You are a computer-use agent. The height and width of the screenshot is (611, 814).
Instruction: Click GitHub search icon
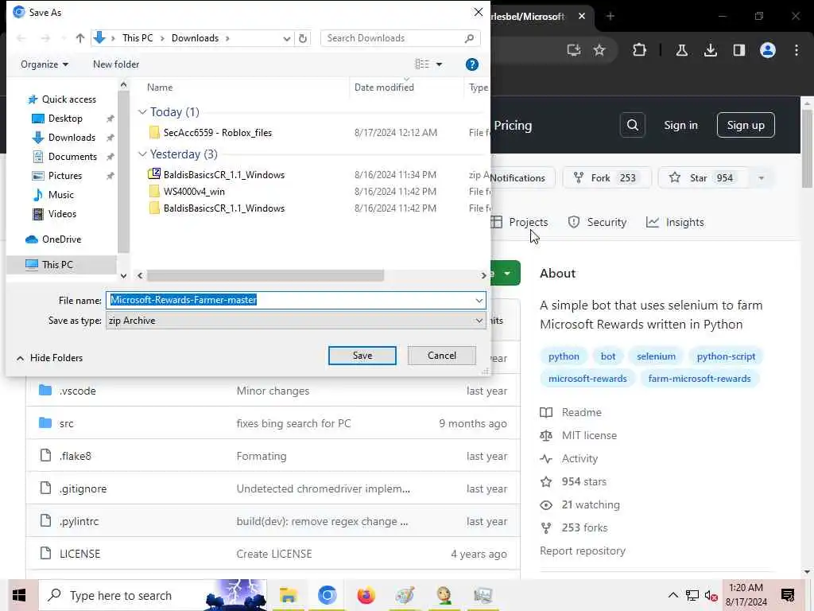coord(632,125)
